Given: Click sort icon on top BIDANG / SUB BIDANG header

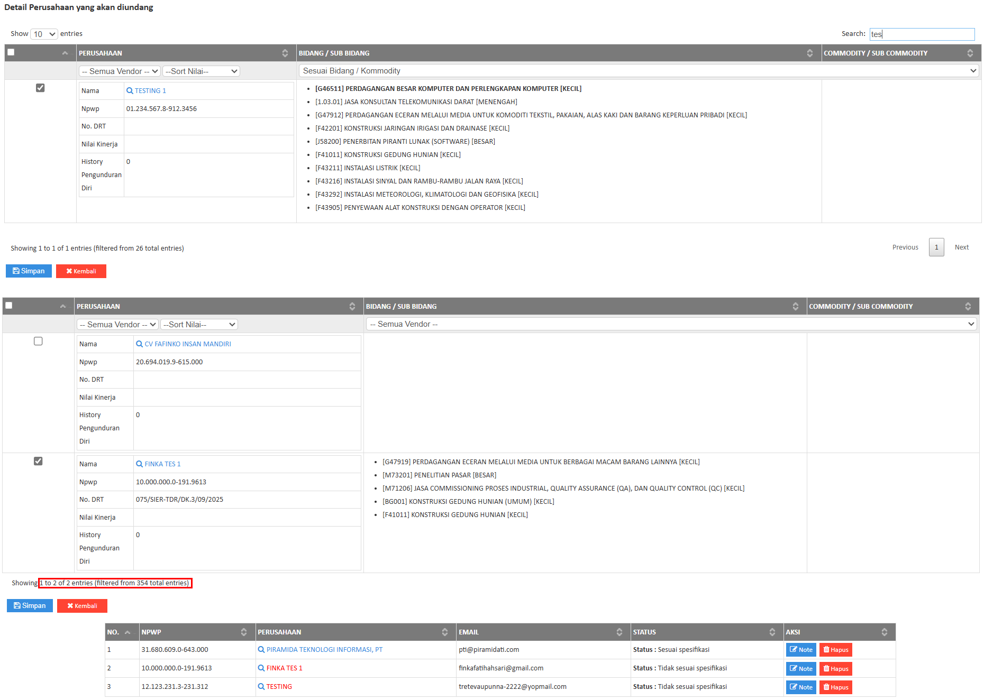Looking at the screenshot, I should pos(809,53).
